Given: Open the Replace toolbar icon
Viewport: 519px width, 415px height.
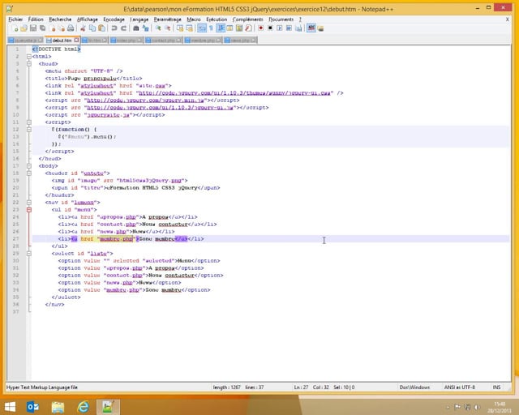Looking at the screenshot, I should pyautogui.click(x=146, y=28).
